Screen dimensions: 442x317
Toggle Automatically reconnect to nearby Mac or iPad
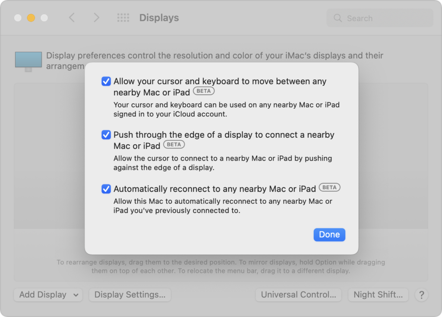[106, 189]
